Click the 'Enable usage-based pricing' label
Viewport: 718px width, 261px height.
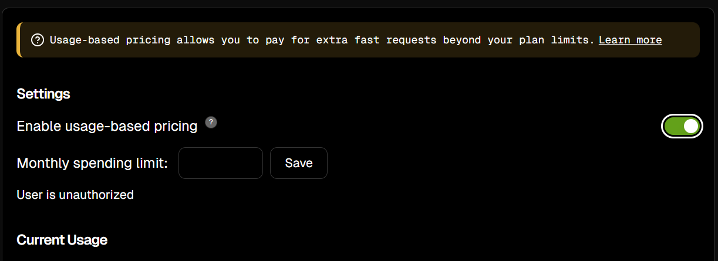[x=107, y=126]
